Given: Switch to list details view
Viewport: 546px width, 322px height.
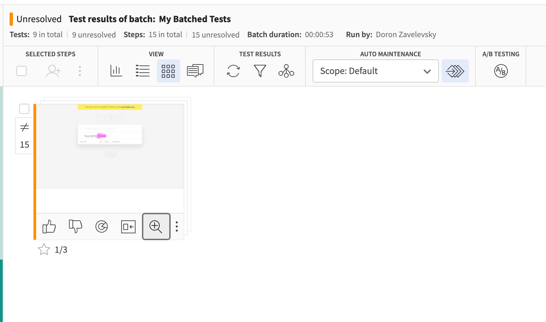Looking at the screenshot, I should pos(143,71).
